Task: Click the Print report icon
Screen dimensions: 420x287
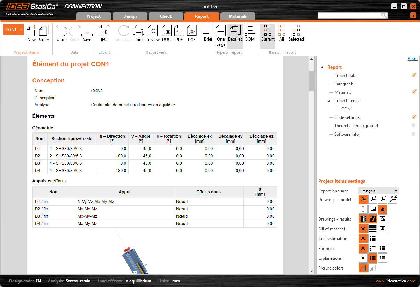Action: [138, 34]
